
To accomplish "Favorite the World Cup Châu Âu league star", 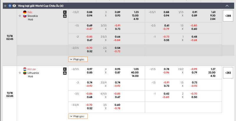I will 5,6.
